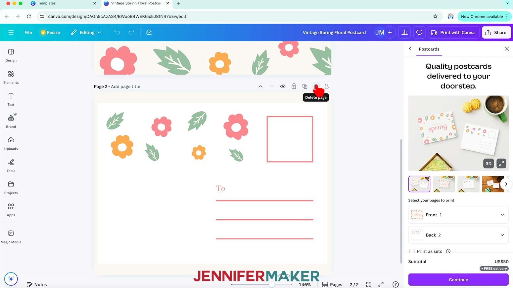Open the Uploads panel
Viewport: 513px width, 288px height.
(x=11, y=144)
